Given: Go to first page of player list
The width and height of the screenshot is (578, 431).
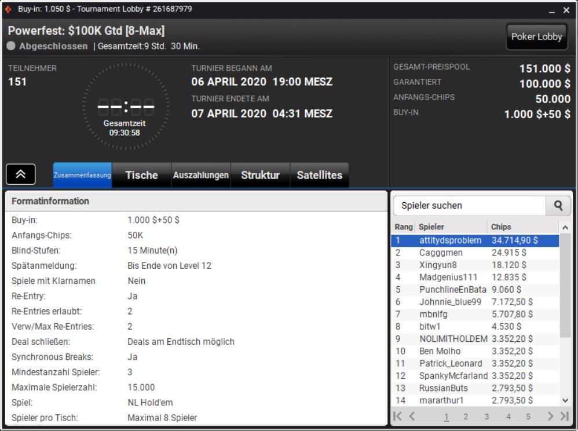Looking at the screenshot, I should point(397,416).
